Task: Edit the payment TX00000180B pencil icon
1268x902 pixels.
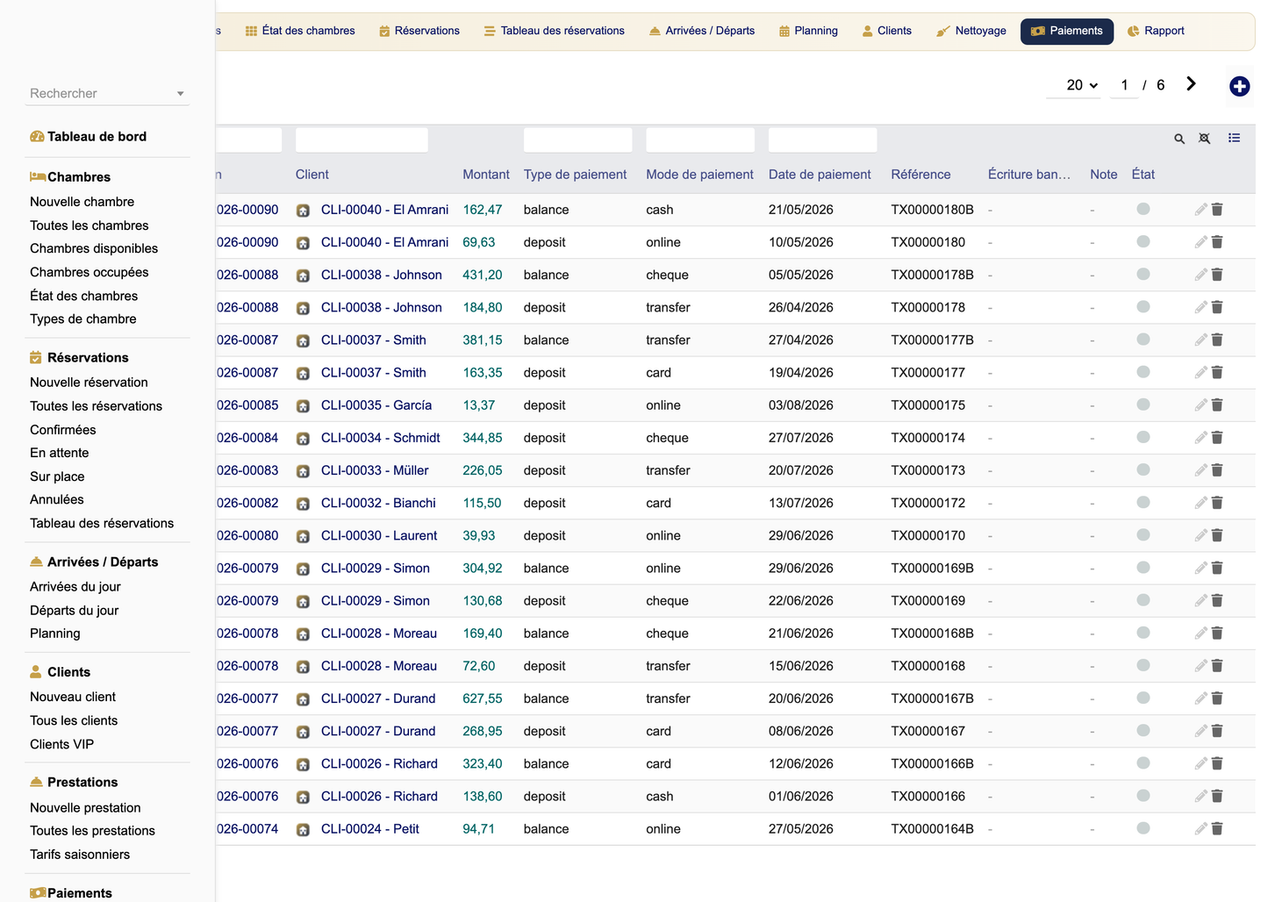Action: (1200, 210)
